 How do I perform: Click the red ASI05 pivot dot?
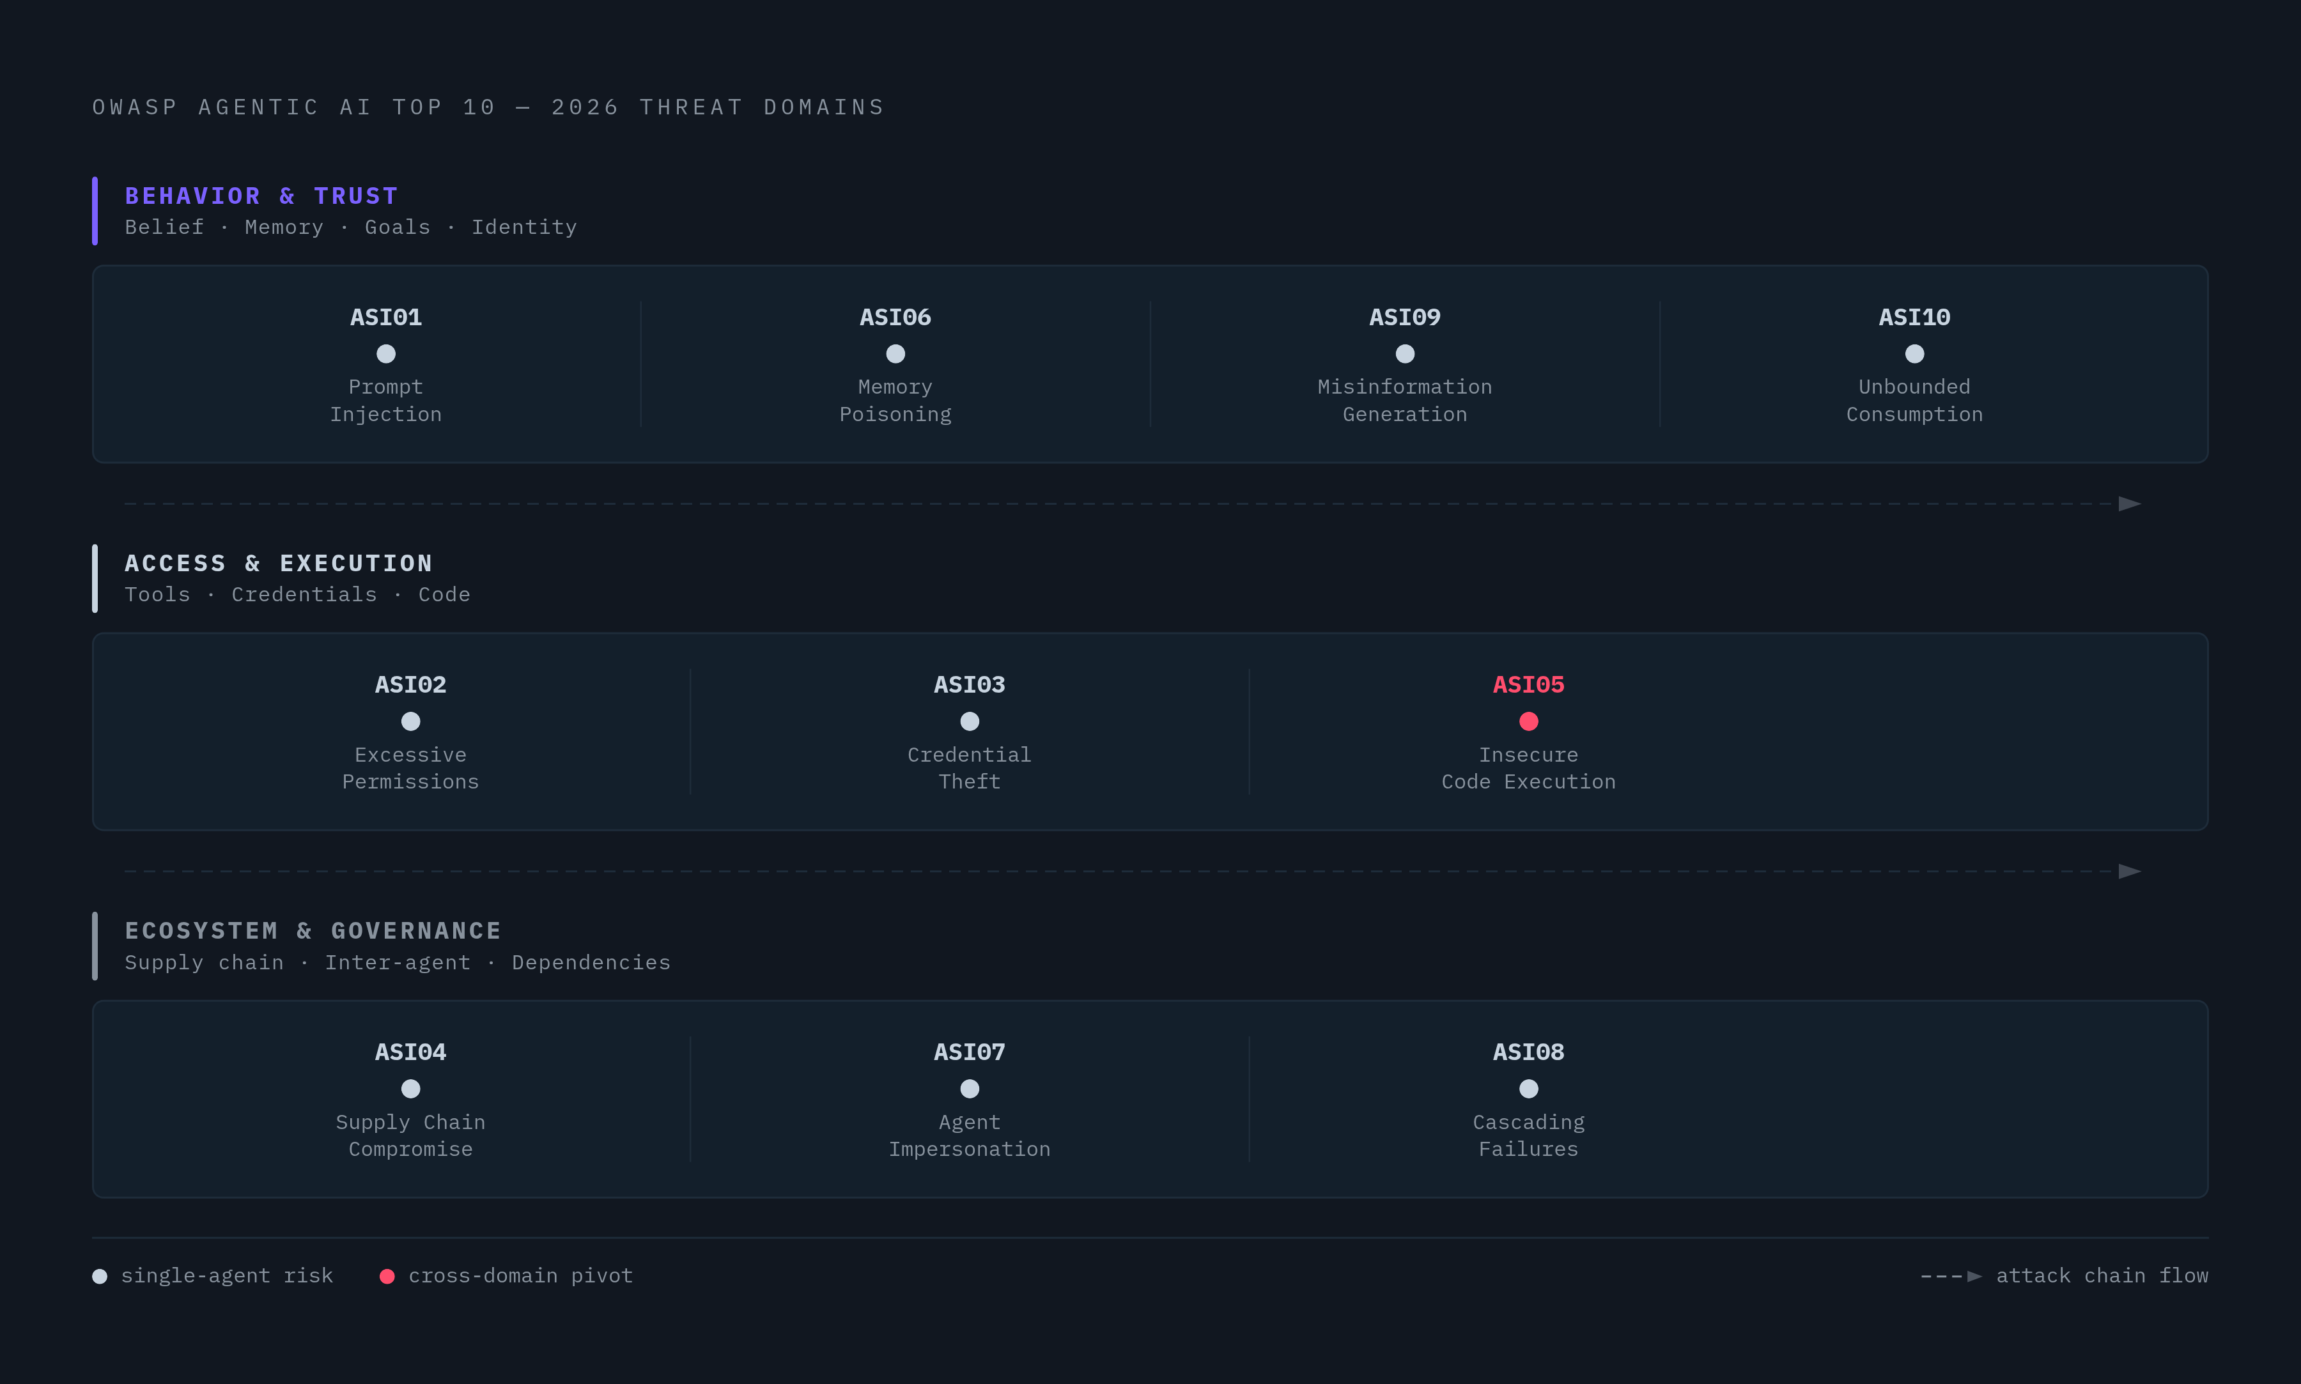1528,721
